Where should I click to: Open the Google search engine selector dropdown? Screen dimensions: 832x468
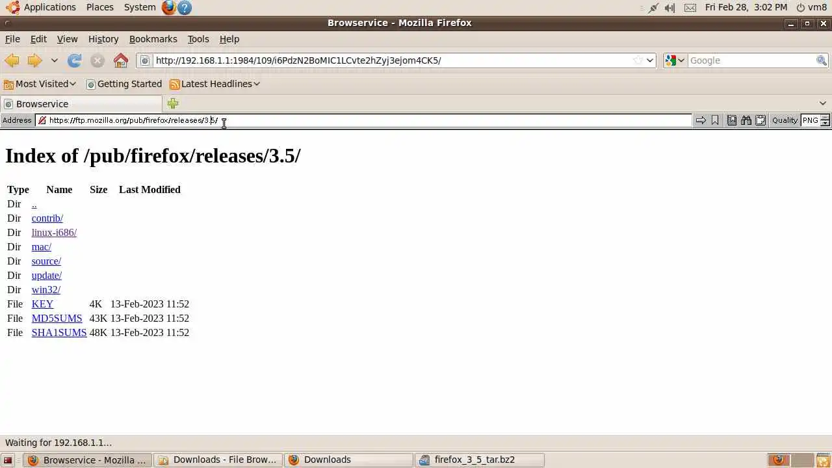click(675, 60)
